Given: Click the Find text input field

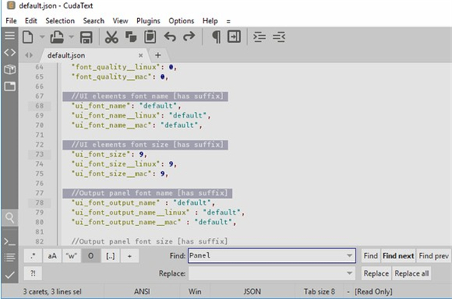Looking at the screenshot, I should pos(272,256).
